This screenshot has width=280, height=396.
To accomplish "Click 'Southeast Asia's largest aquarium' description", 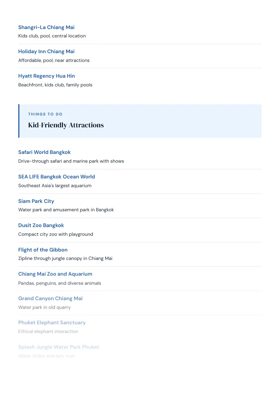I will pyautogui.click(x=55, y=186).
